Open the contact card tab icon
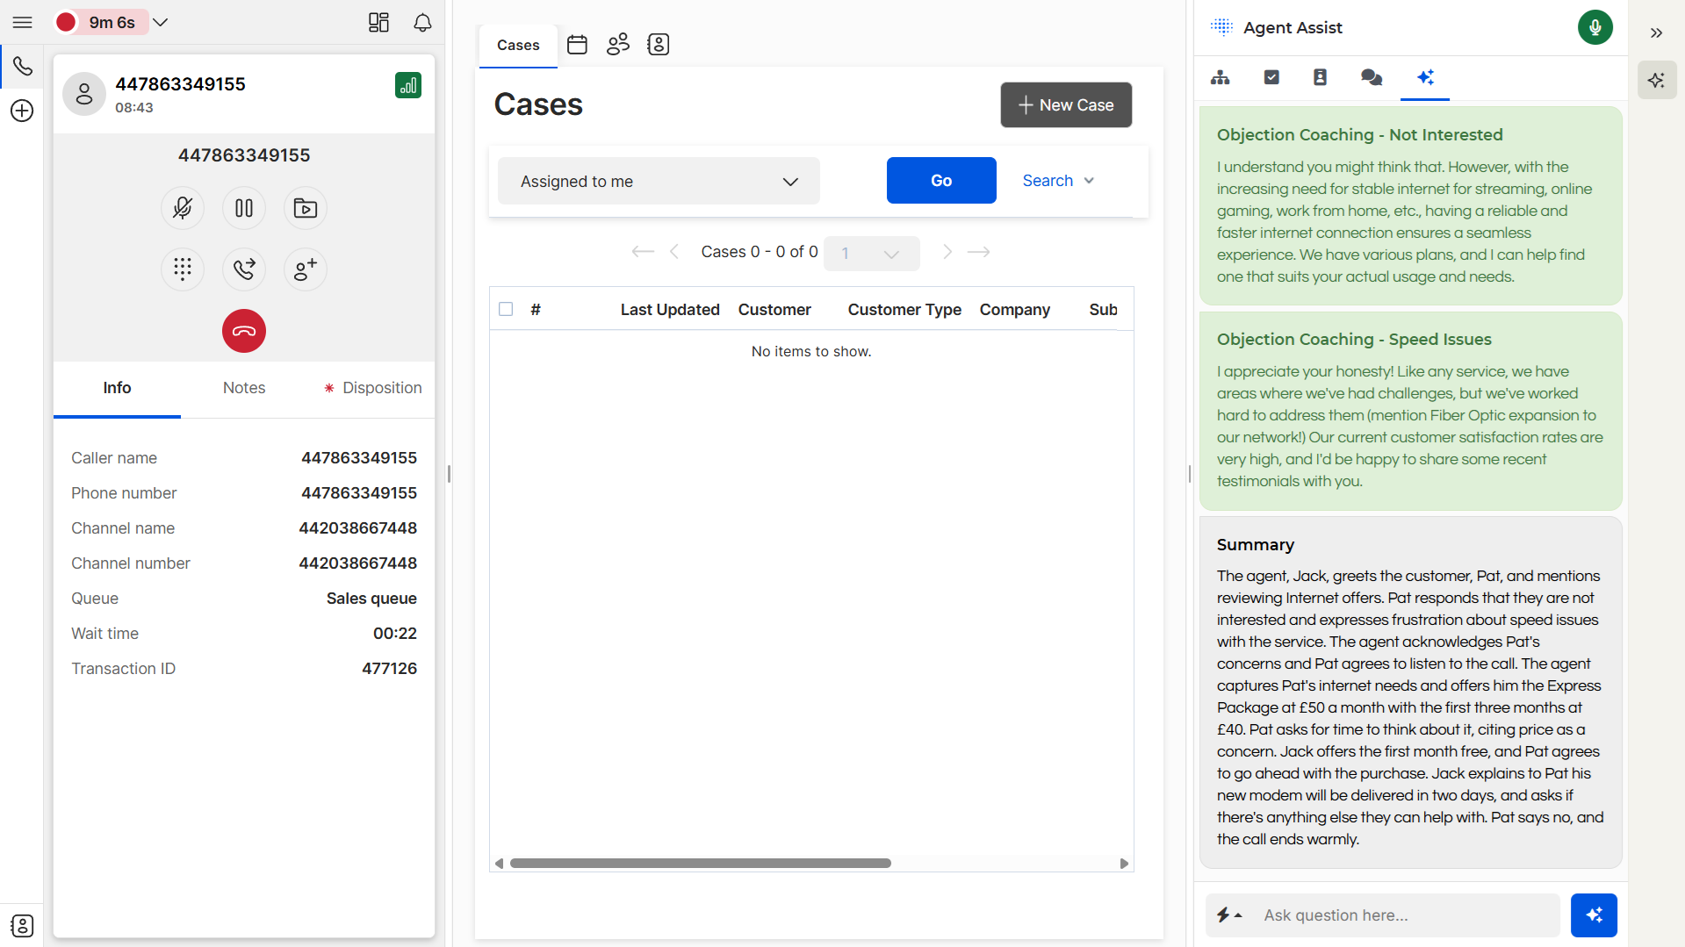The image size is (1685, 947). pyautogui.click(x=659, y=45)
